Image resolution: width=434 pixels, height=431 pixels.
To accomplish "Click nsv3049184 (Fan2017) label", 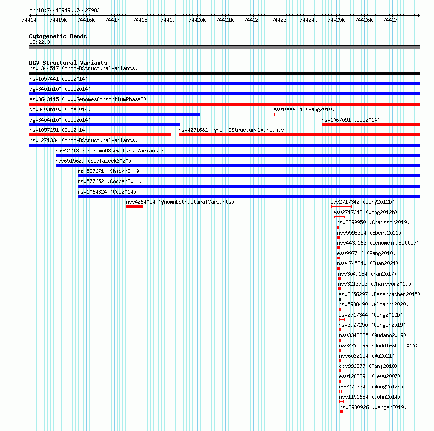I will pyautogui.click(x=367, y=274).
